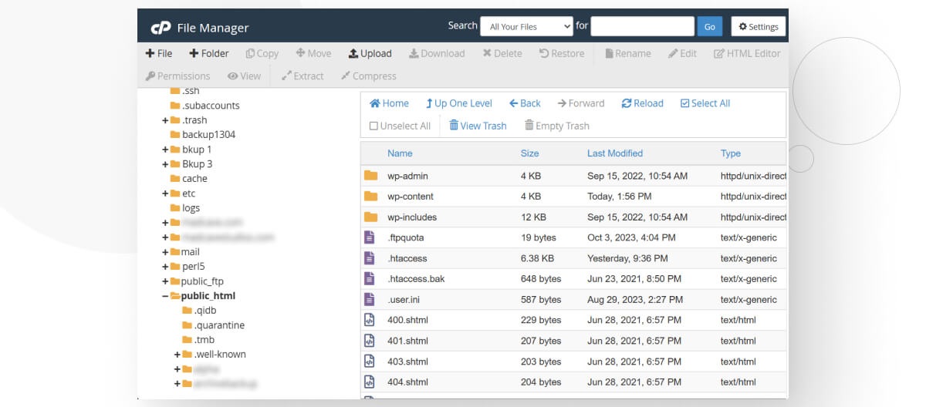Viewport: 926px width, 407px height.
Task: Click the Home navigation icon
Action: point(375,103)
